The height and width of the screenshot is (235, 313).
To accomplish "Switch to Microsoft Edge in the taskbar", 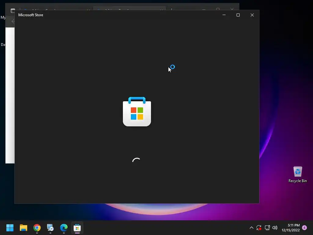I will [x=64, y=228].
